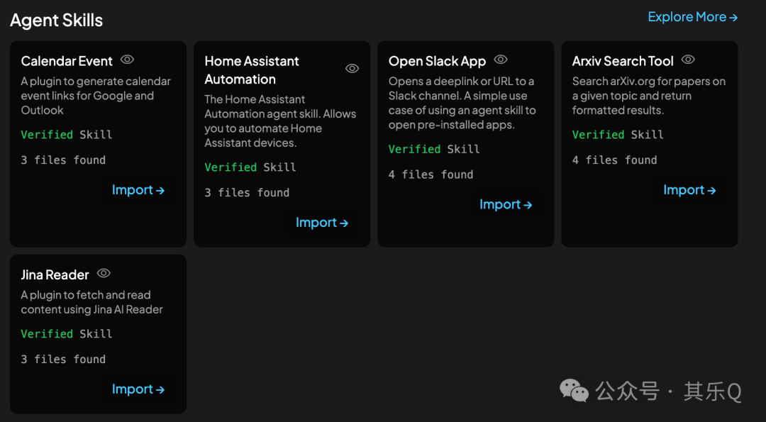
Task: Click "4 files found" in Open Slack App card
Action: click(431, 174)
